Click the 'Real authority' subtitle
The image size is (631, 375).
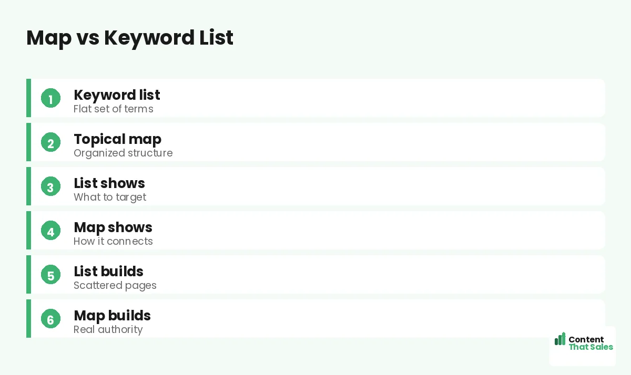108,330
